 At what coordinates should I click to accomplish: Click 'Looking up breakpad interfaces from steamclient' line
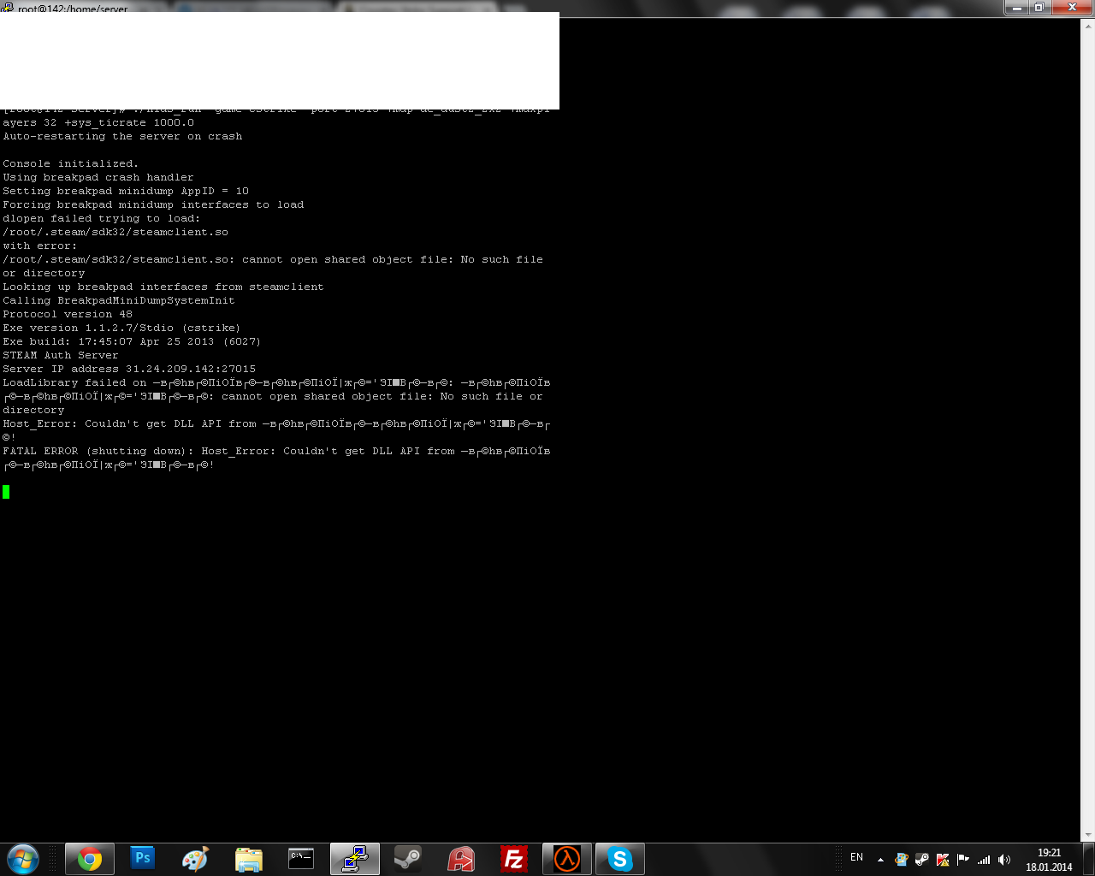point(163,287)
